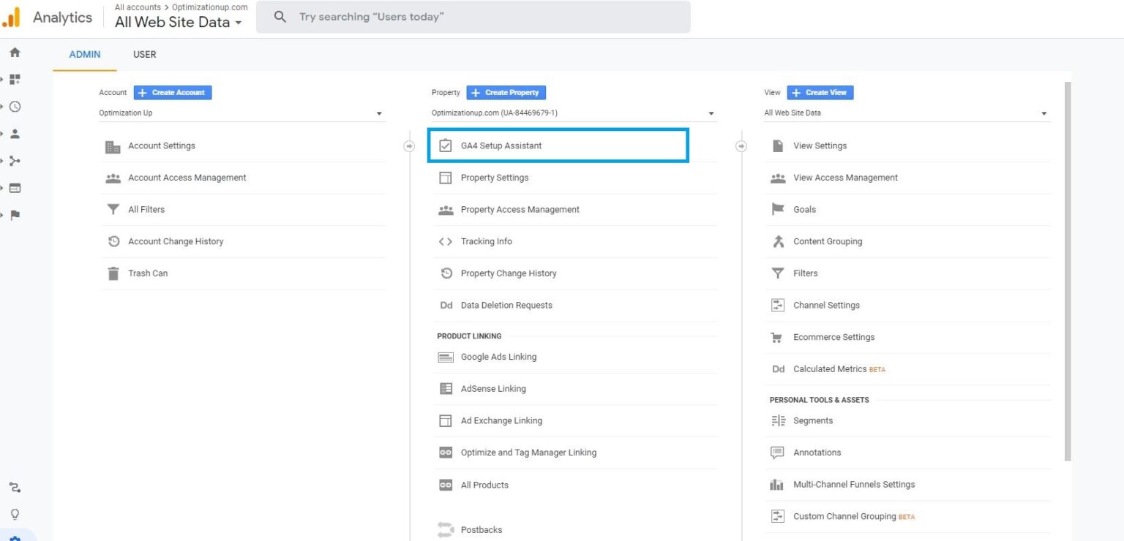Open the Conversions flag icon
The width and height of the screenshot is (1124, 541).
coord(13,214)
